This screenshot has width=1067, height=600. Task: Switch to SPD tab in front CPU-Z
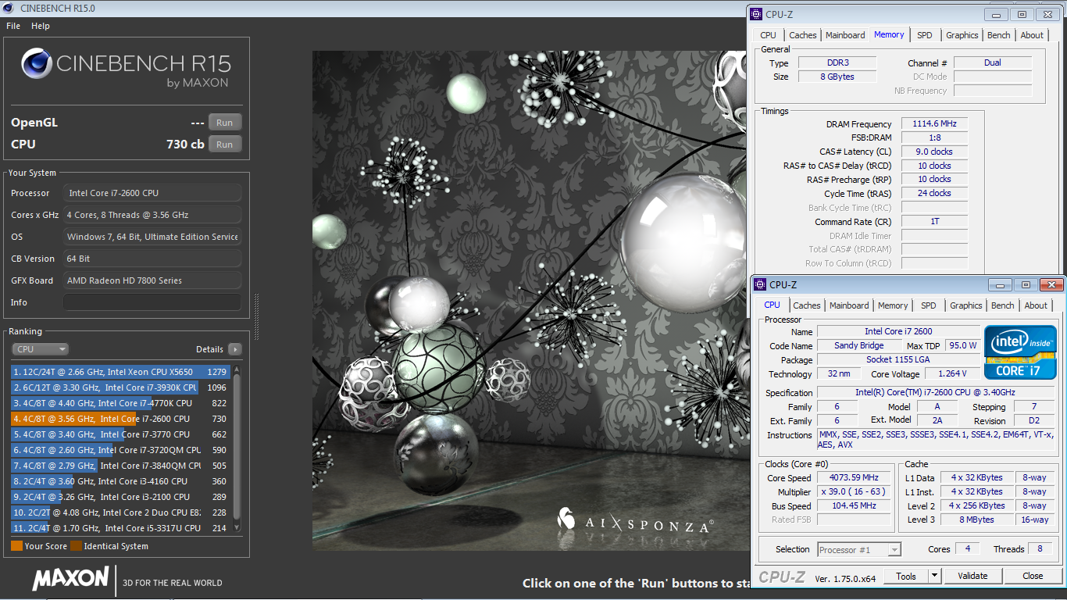click(x=928, y=305)
